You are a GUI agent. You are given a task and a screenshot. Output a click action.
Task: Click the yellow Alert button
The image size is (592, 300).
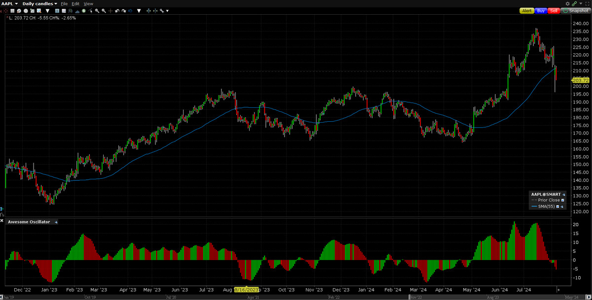pos(526,10)
